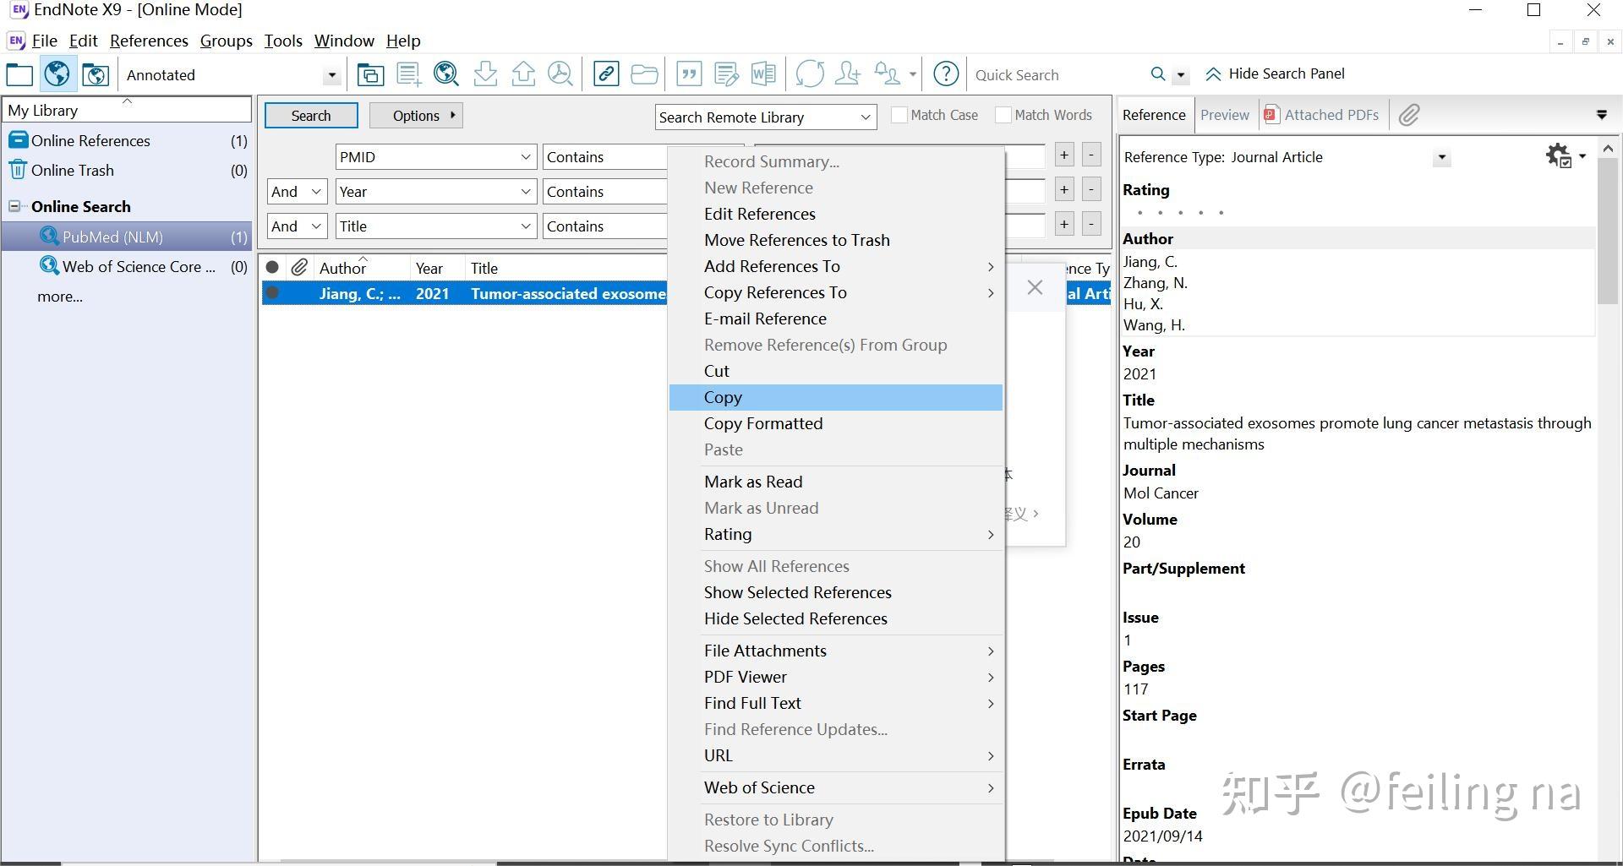Open gear layout settings icon in Reference panel

pyautogui.click(x=1559, y=155)
